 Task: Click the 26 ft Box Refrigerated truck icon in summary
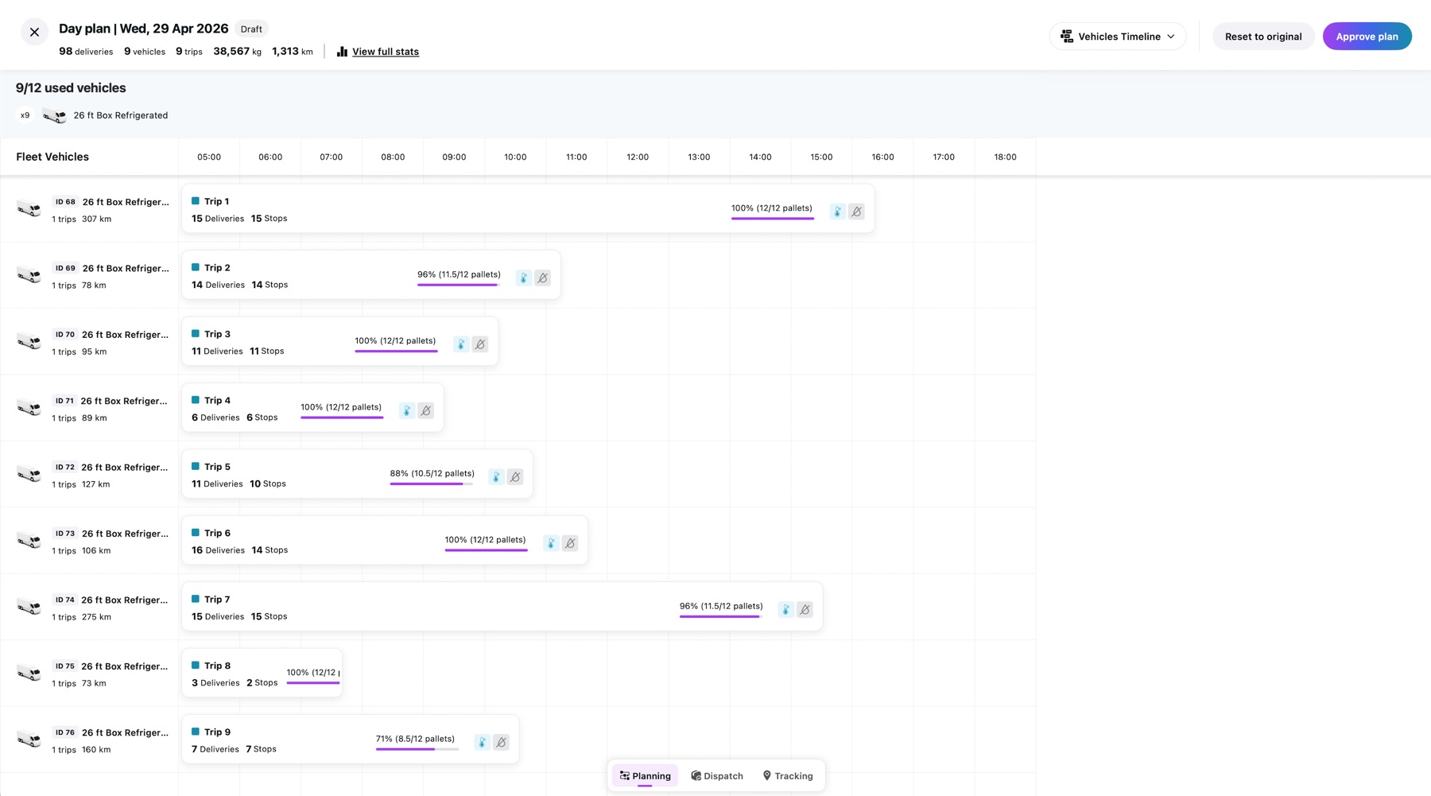coord(55,115)
